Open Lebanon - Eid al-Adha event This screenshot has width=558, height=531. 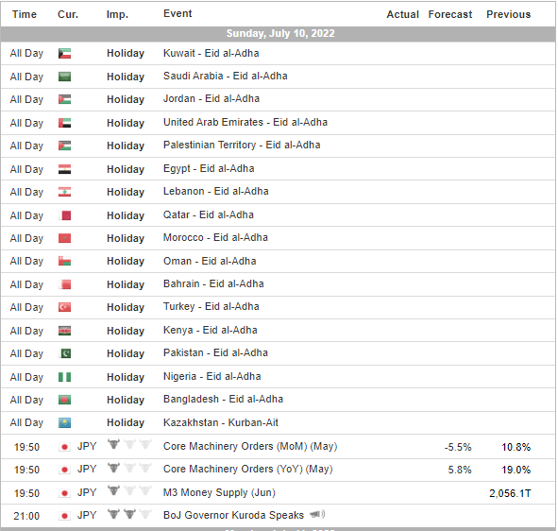pyautogui.click(x=215, y=191)
